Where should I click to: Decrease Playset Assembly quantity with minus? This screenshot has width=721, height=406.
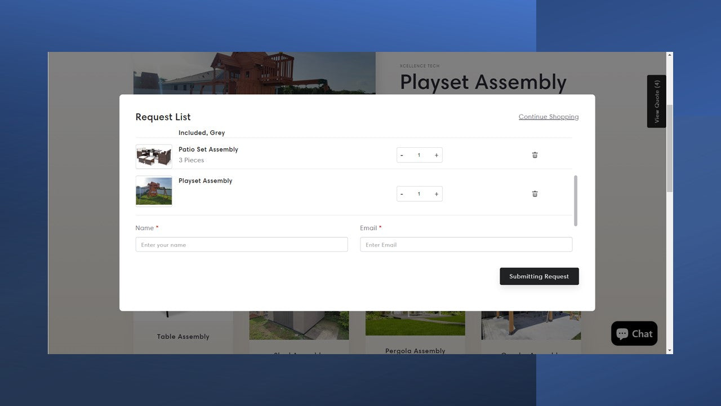click(x=402, y=194)
